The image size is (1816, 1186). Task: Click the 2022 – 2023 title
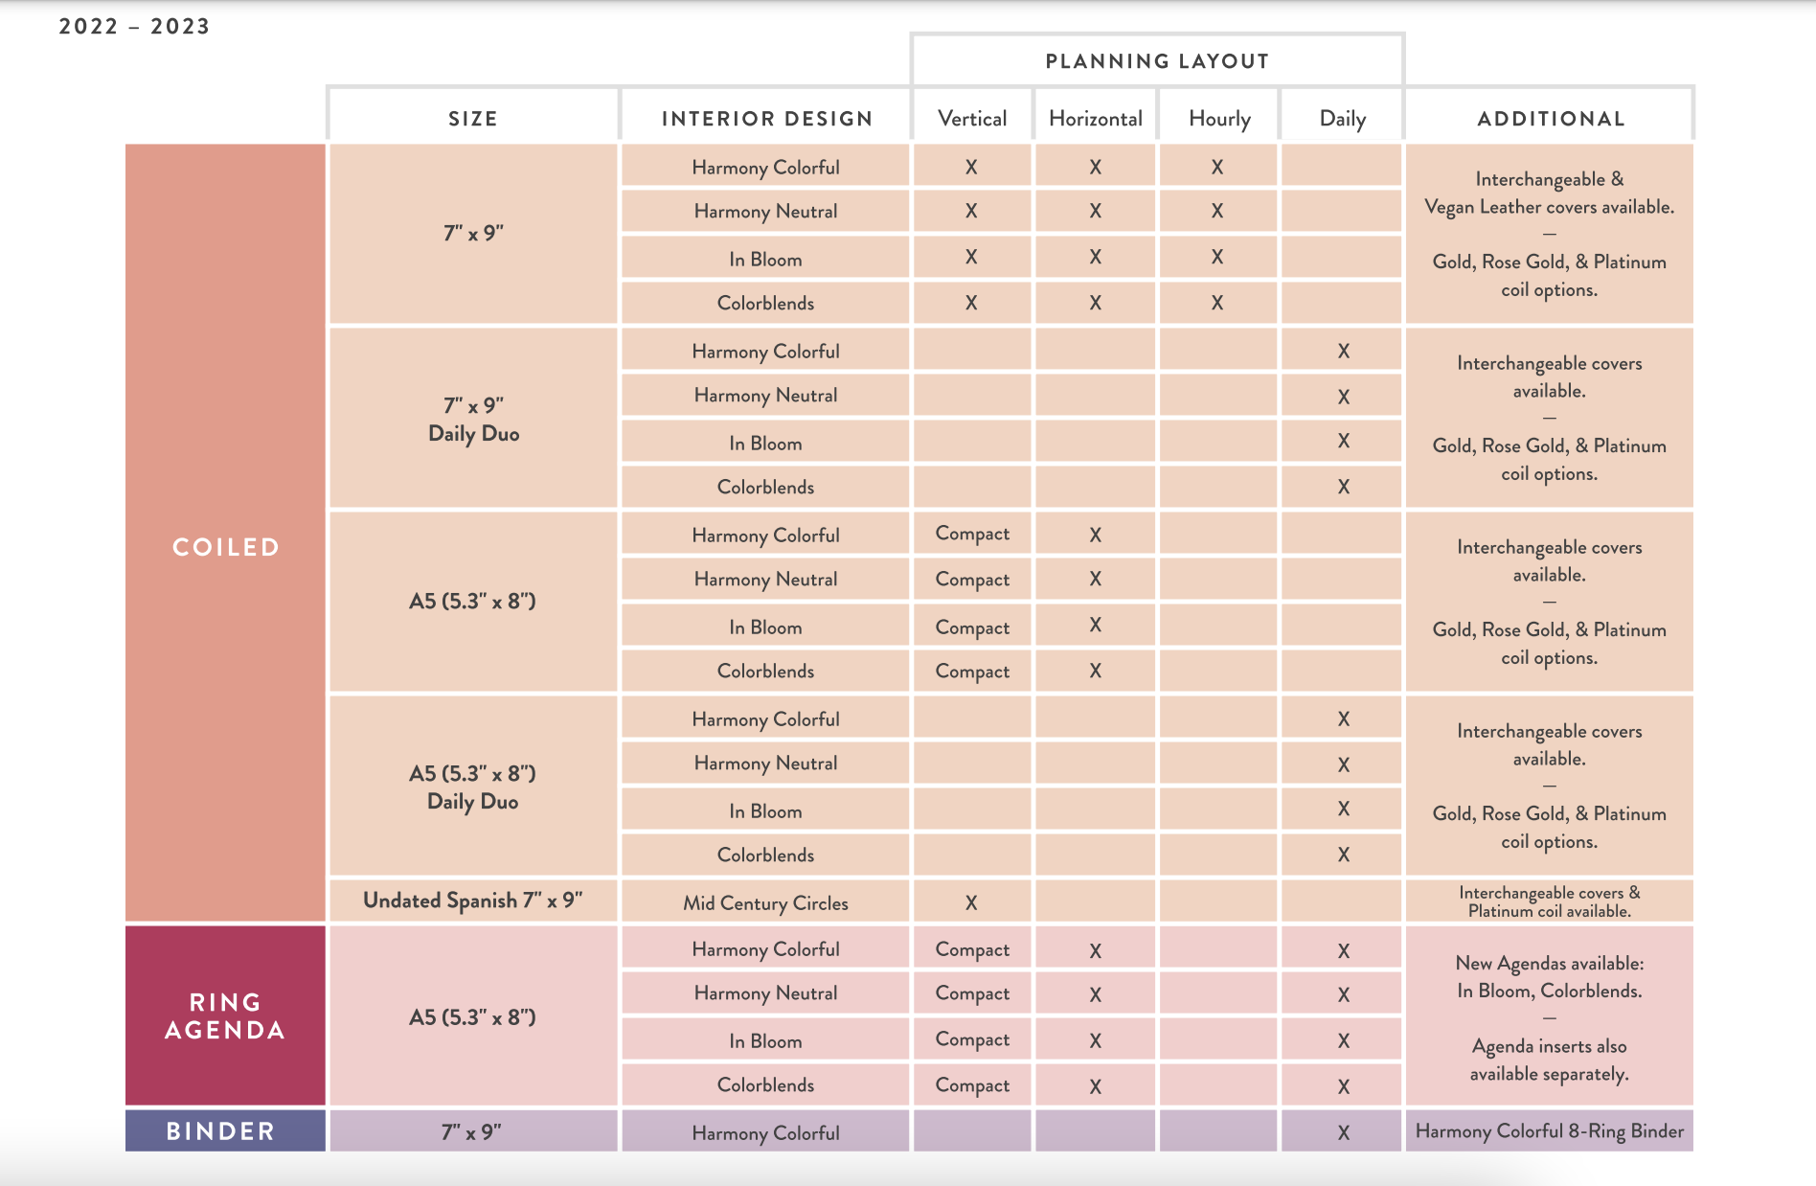[132, 27]
